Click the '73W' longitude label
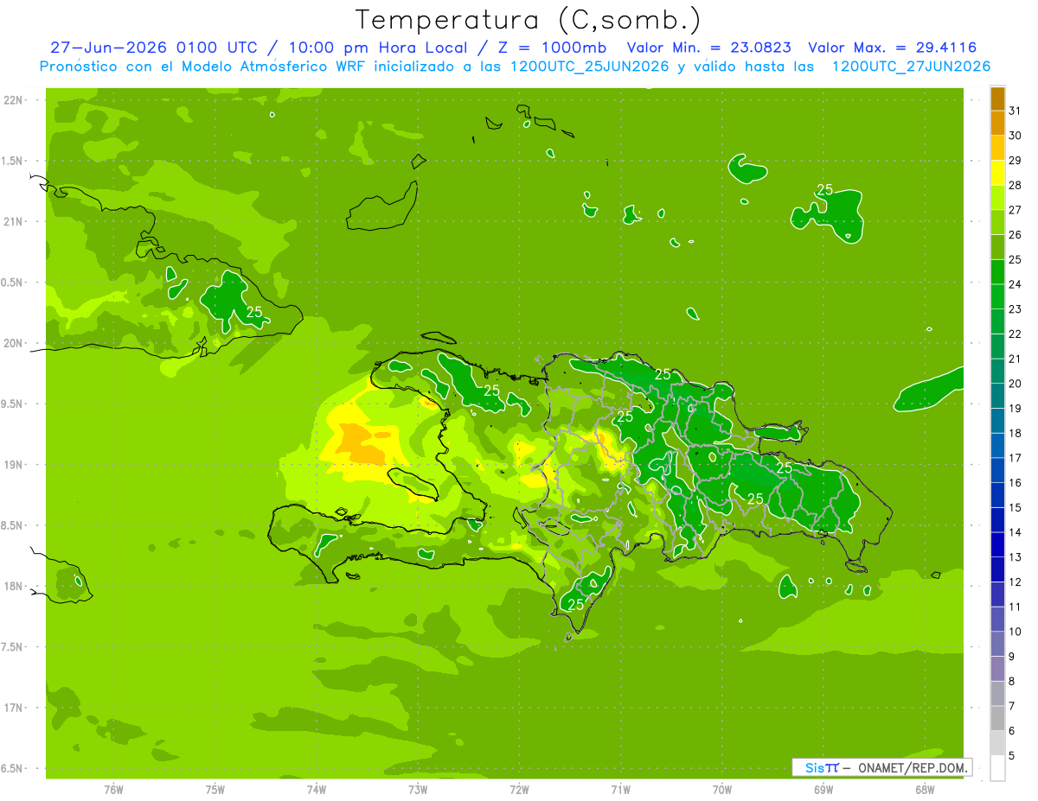 tap(418, 790)
